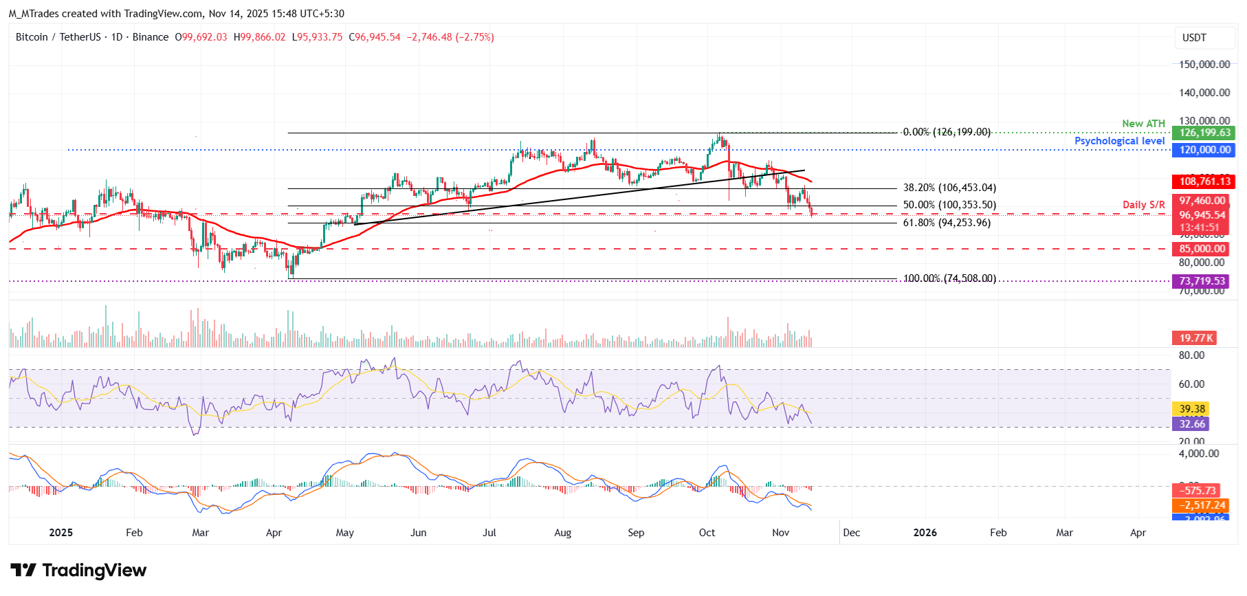Select the "Psychological level" text annotation
This screenshot has height=596, width=1247.
[1119, 141]
